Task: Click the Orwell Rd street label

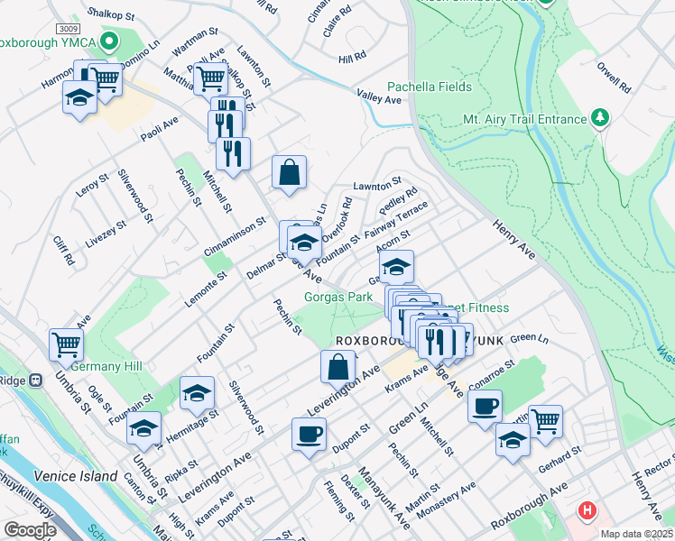Action: (x=614, y=78)
